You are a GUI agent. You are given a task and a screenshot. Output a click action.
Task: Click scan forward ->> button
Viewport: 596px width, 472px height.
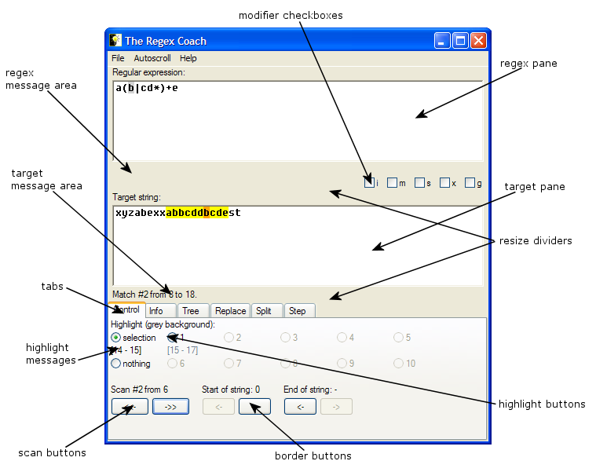pyautogui.click(x=170, y=407)
